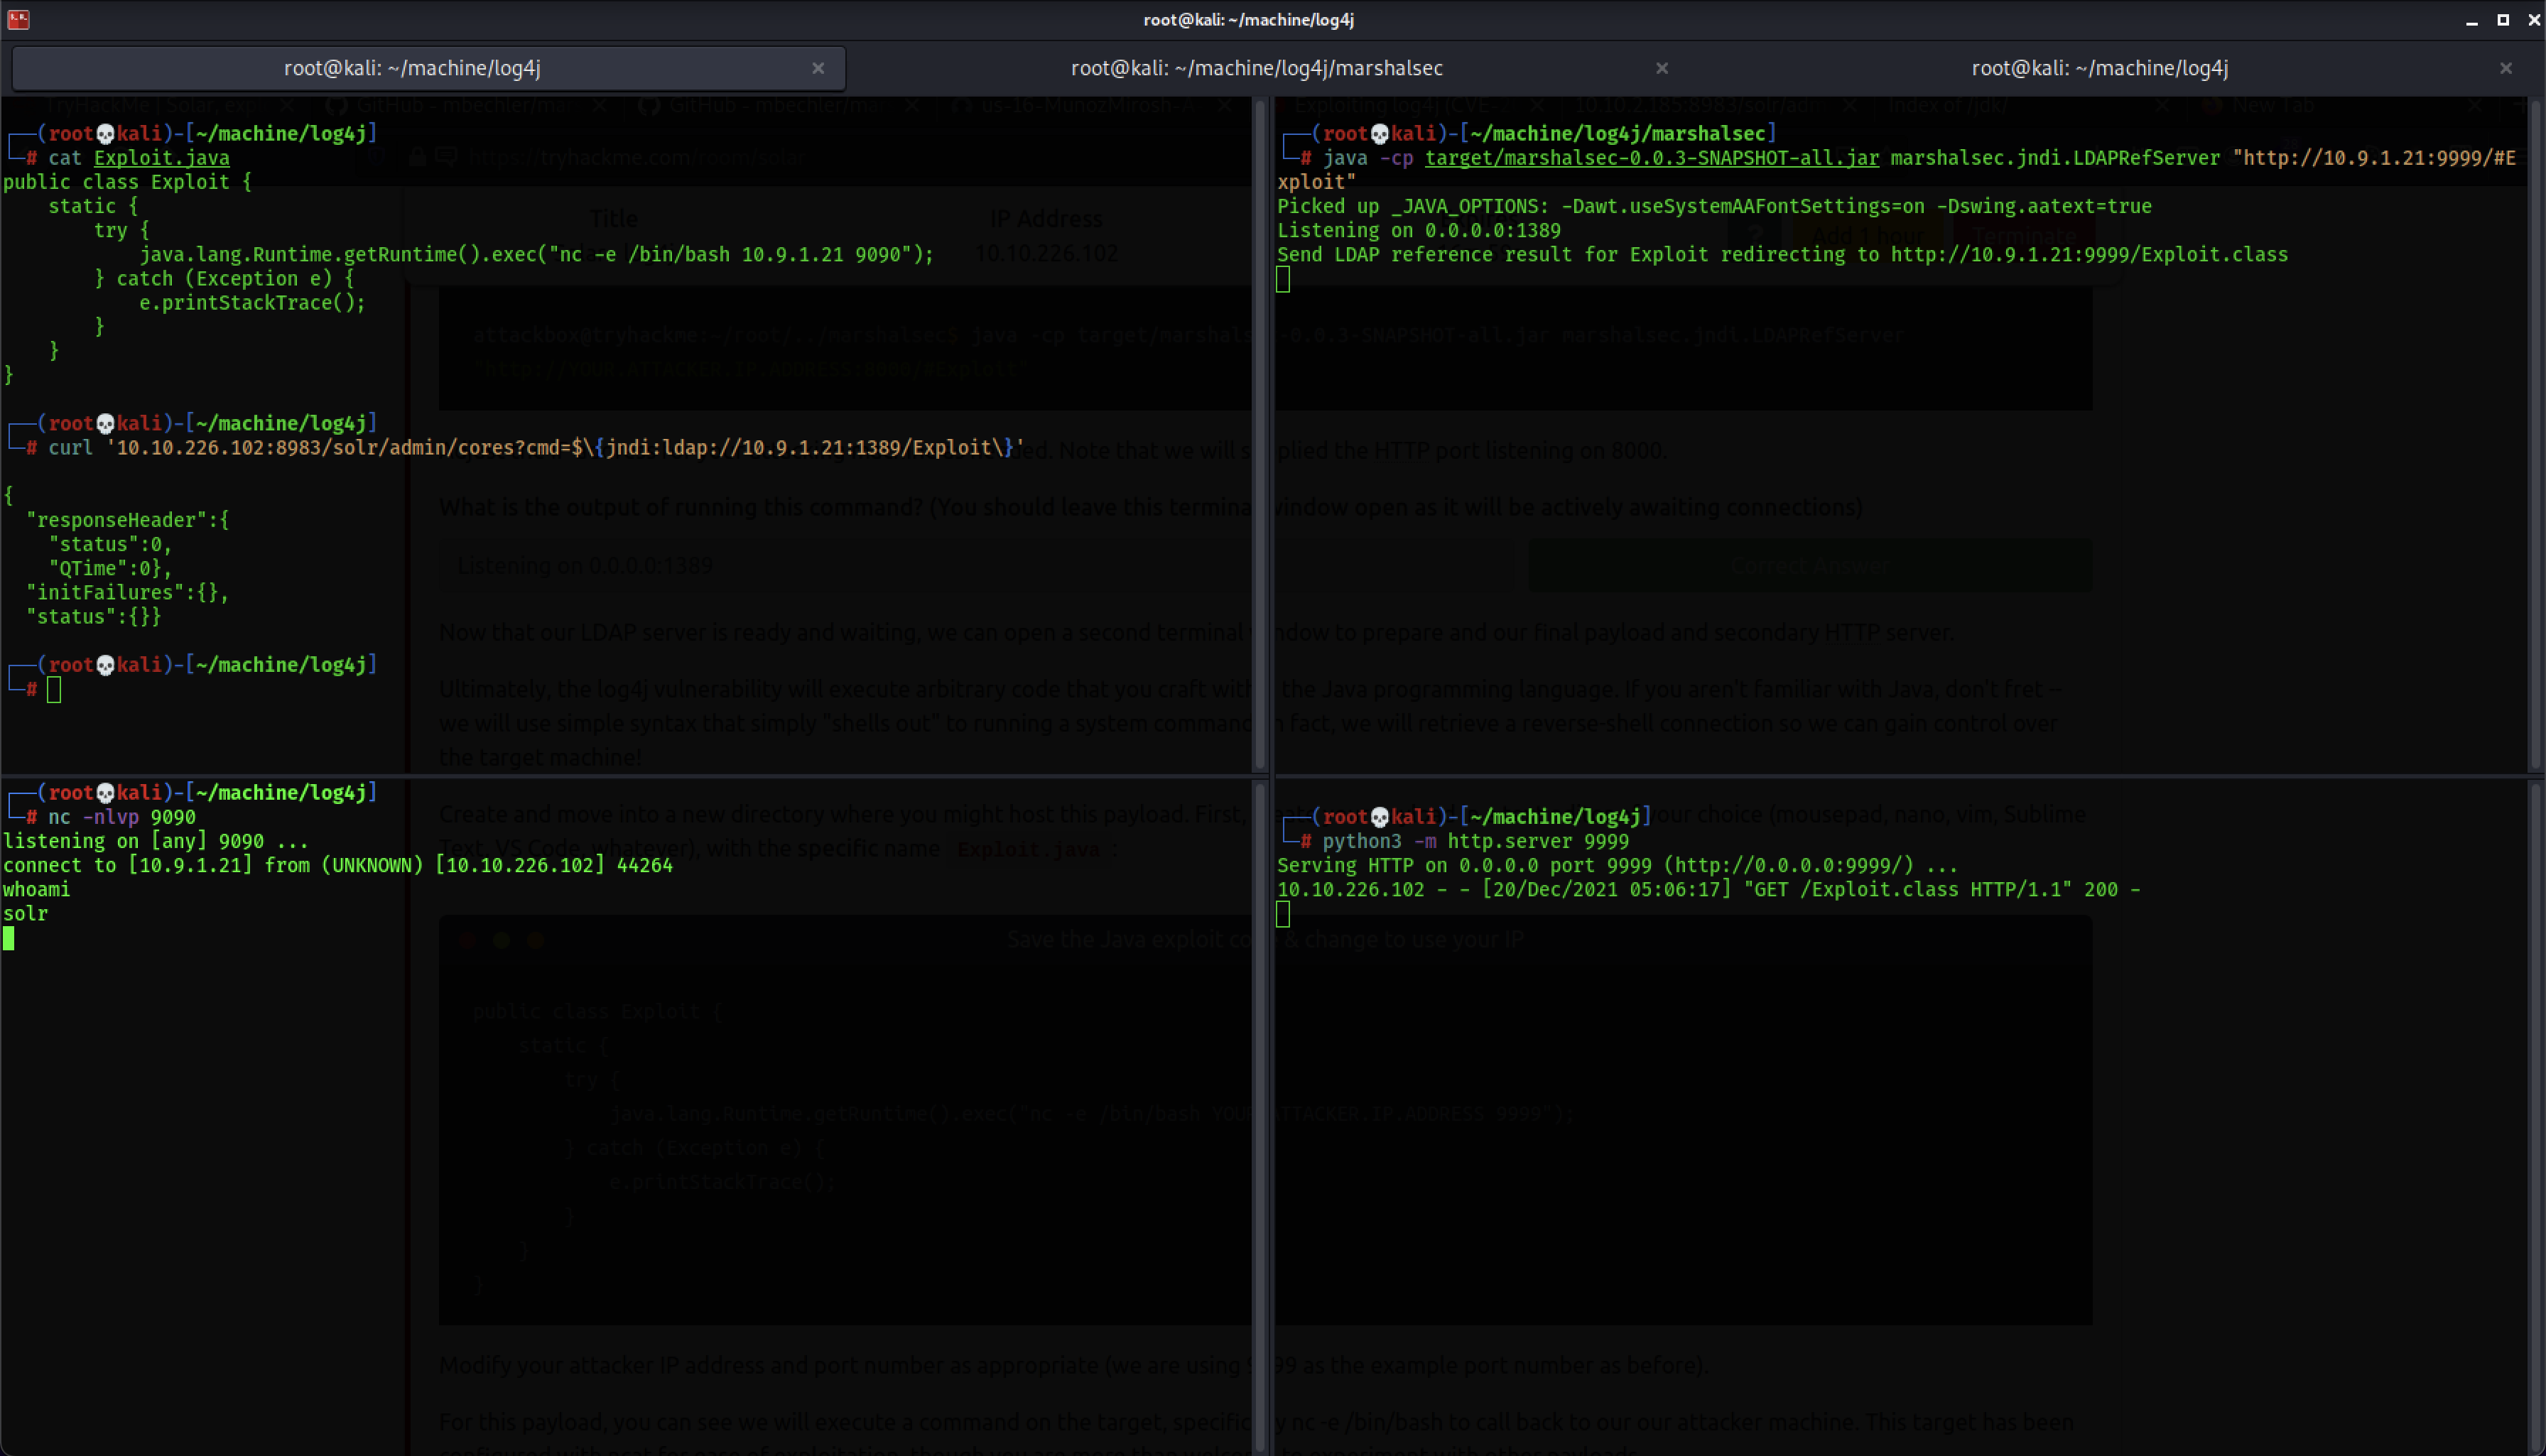Screen dimensions: 2546x1456
Task: Focus the python3 http.server terminal pane
Action: (1900, 1100)
